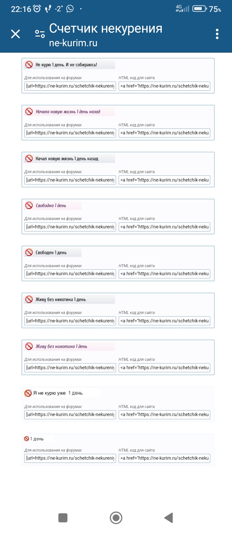This screenshot has height=533, width=232.
Task: Select HTML code field under 'Свободен 1 день'
Action: click(164, 274)
